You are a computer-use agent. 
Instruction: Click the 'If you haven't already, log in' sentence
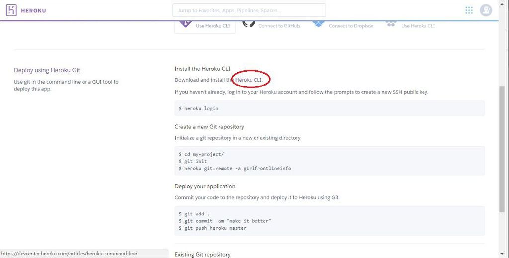301,92
